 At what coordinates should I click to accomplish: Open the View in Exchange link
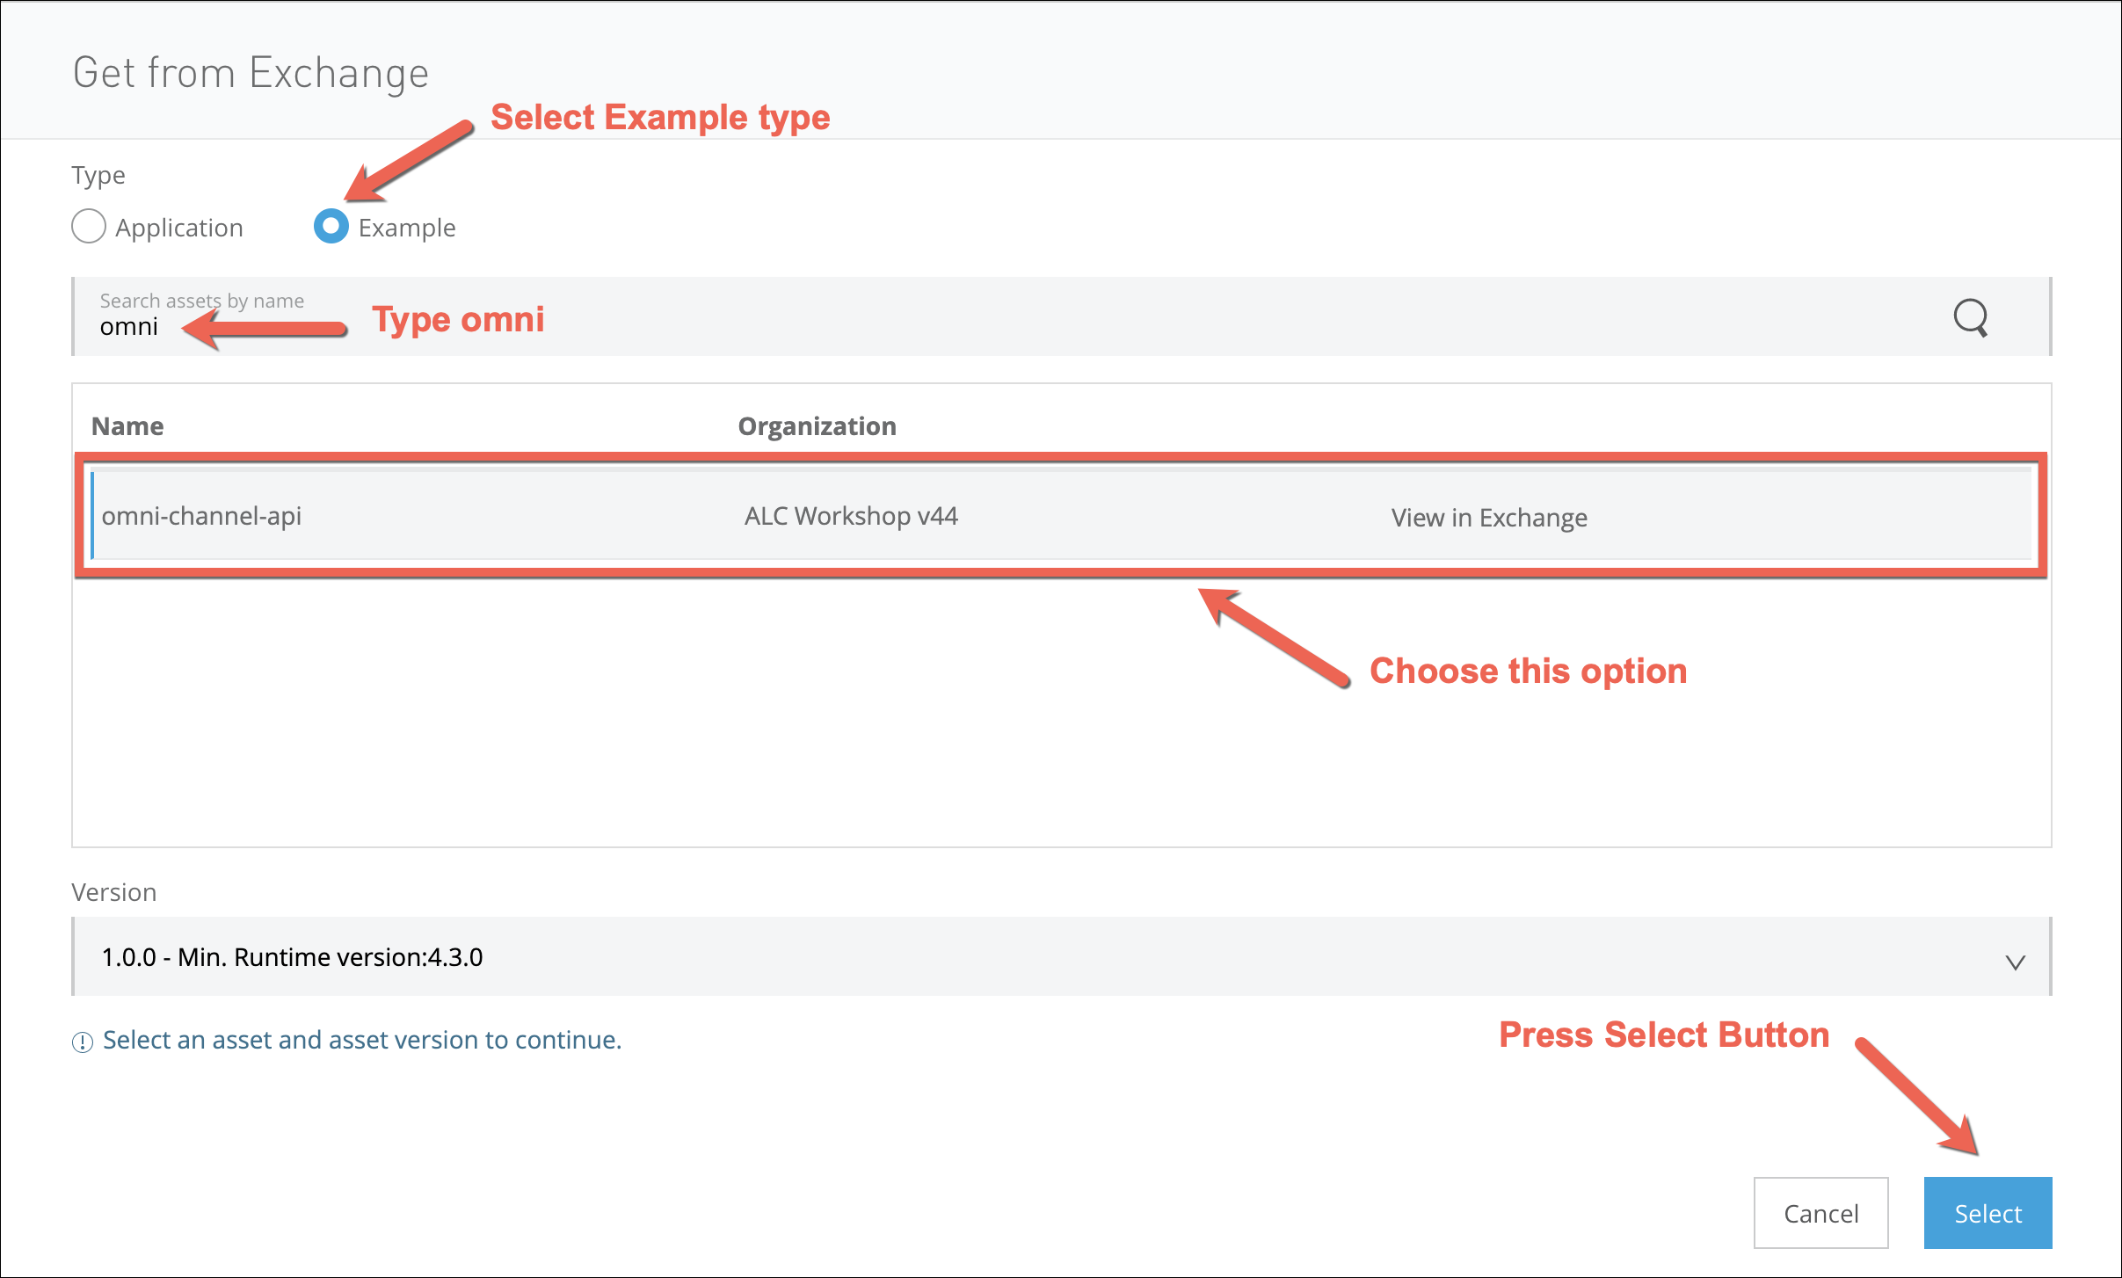tap(1489, 518)
